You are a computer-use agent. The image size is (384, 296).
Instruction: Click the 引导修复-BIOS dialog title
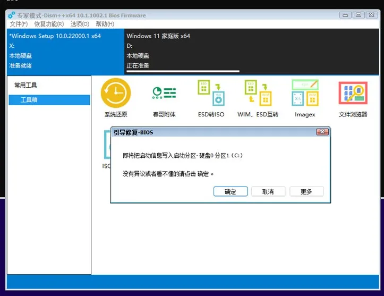133,132
